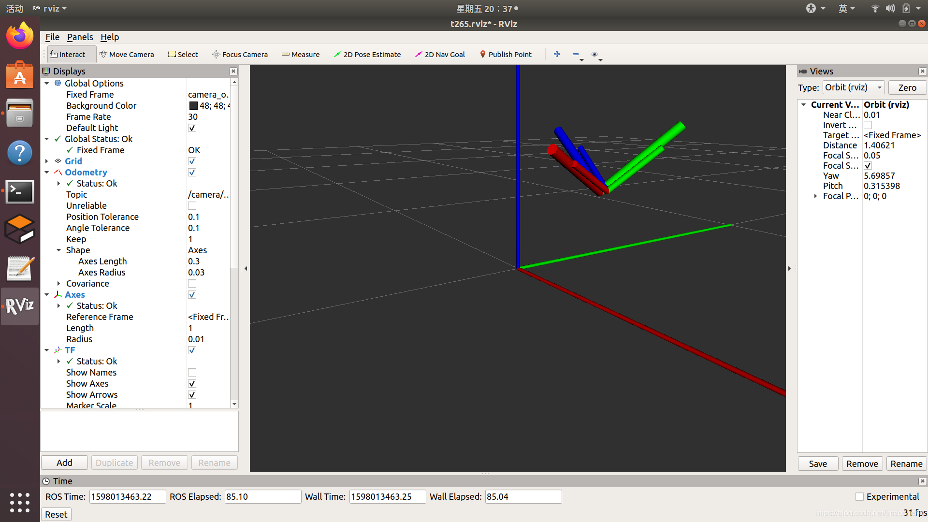
Task: Select the Publish Point tool
Action: click(507, 54)
